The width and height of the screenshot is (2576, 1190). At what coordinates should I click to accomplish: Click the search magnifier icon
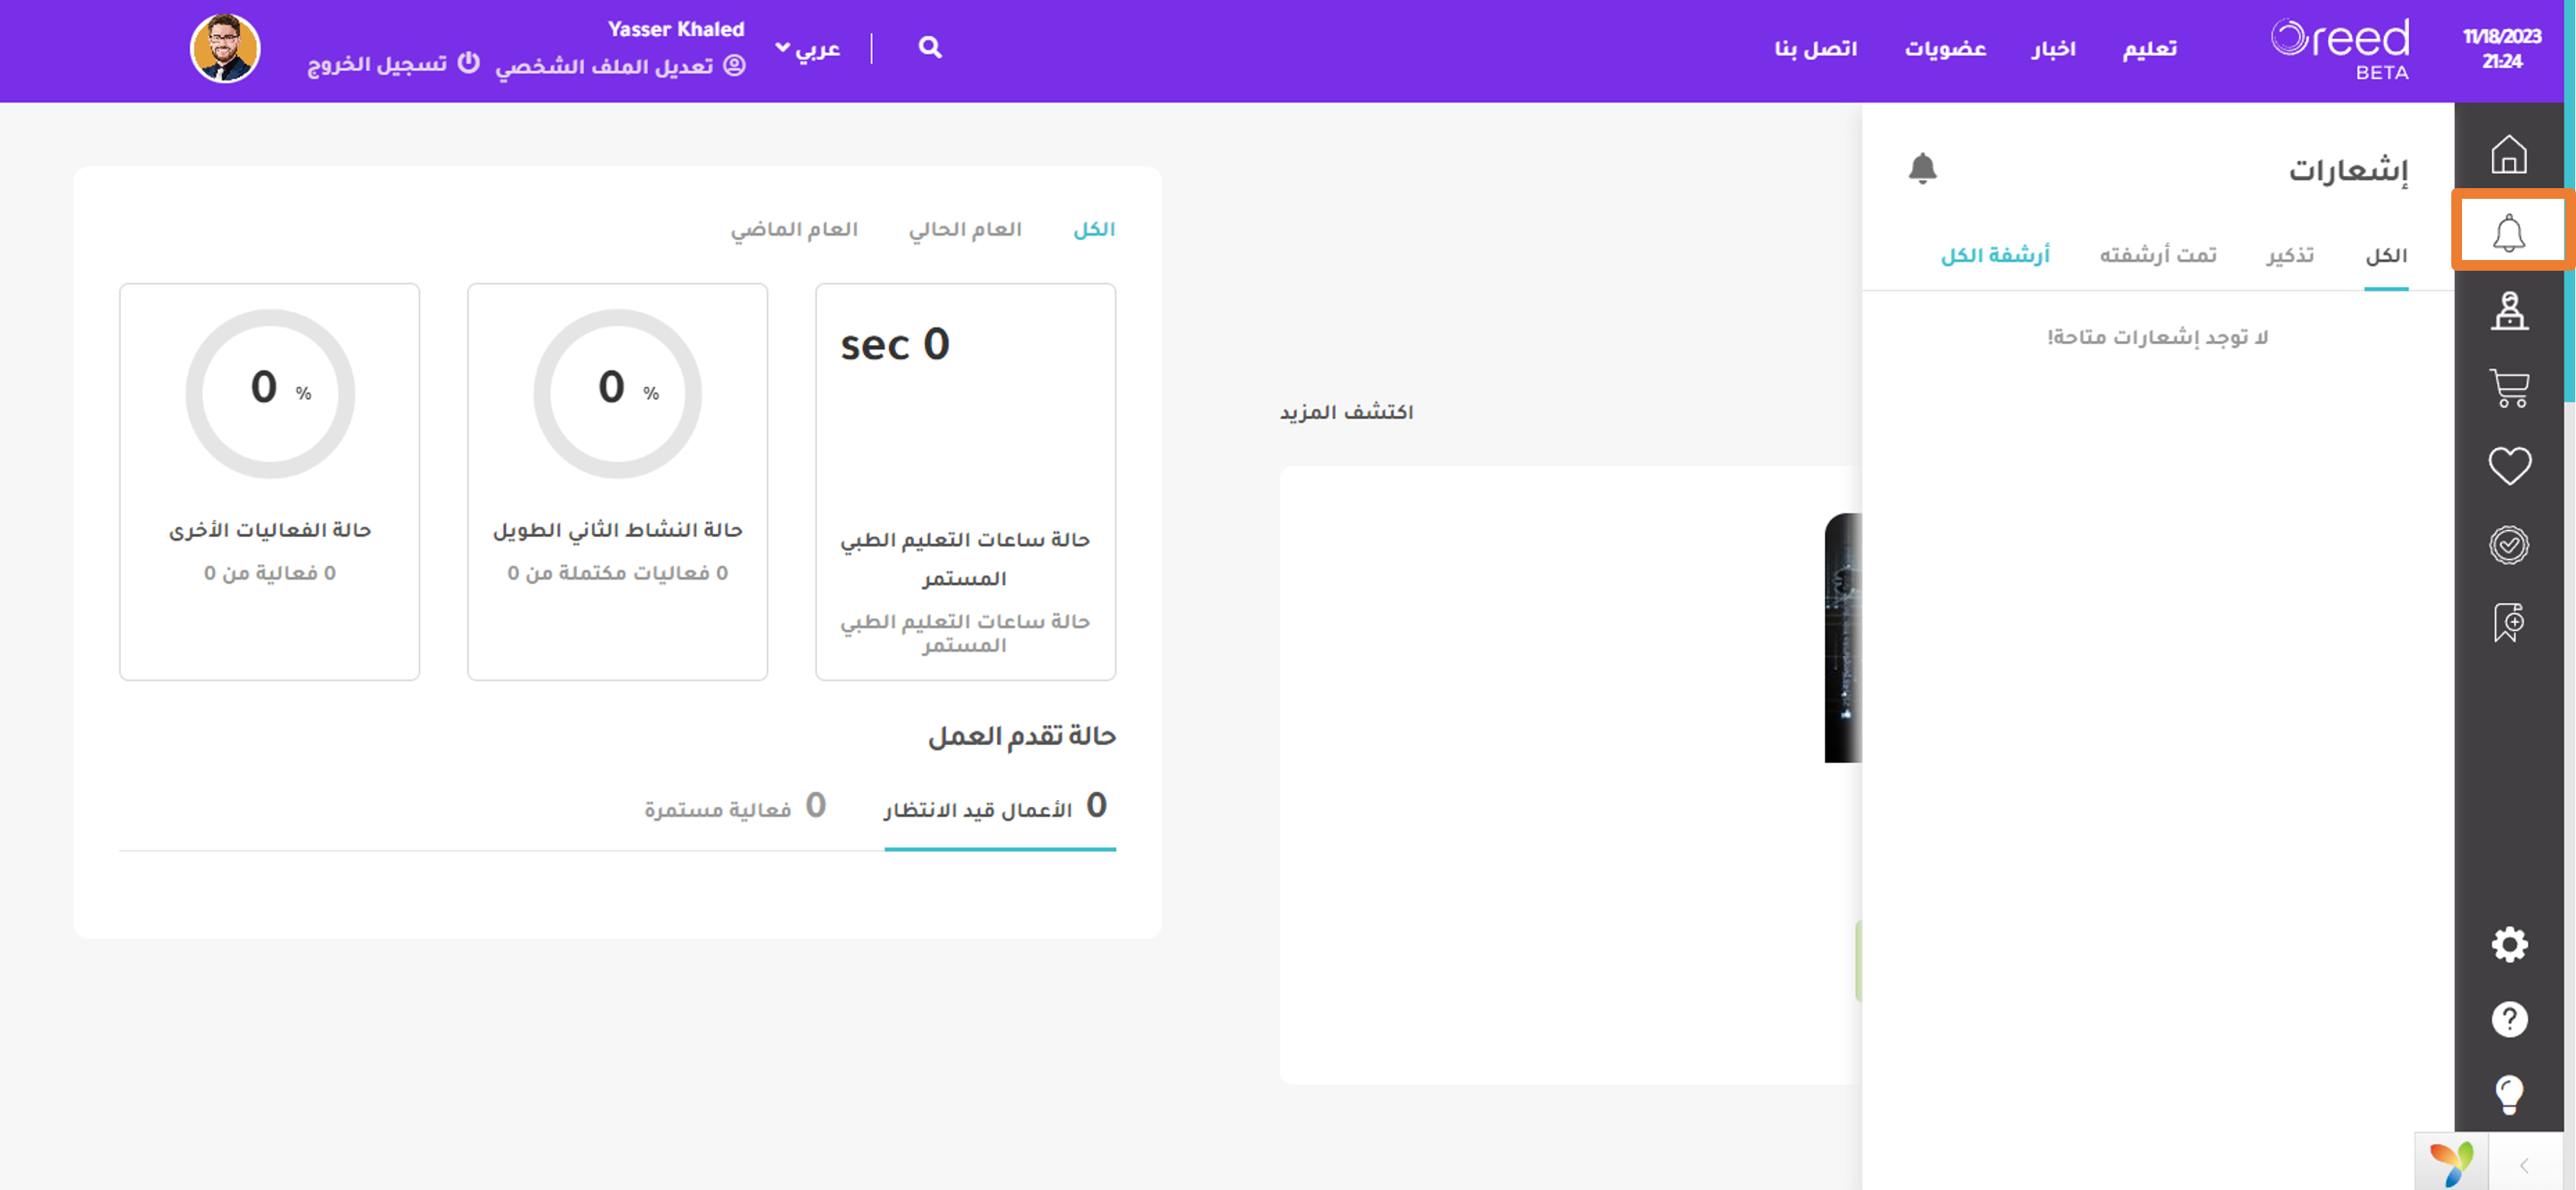coord(929,47)
